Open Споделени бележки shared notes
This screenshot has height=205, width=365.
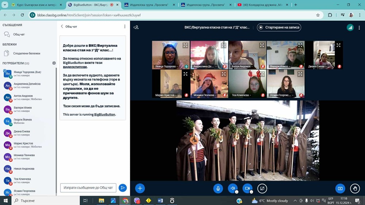[x=26, y=53]
